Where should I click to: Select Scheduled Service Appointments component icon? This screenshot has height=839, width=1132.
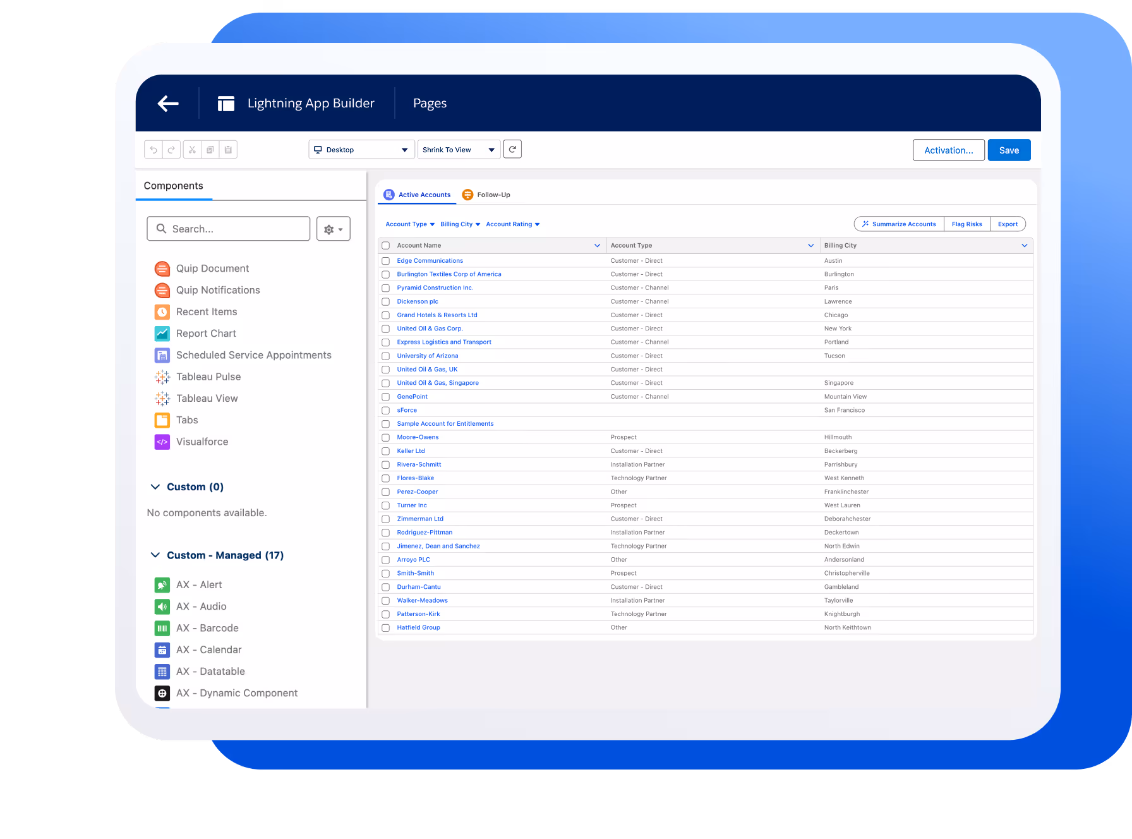coord(162,355)
